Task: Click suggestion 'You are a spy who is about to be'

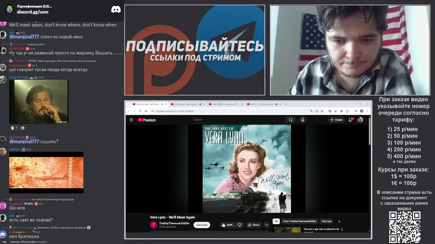Action: point(321,229)
